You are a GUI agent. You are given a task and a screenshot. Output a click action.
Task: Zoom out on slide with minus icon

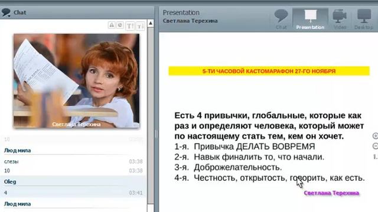pyautogui.click(x=376, y=146)
